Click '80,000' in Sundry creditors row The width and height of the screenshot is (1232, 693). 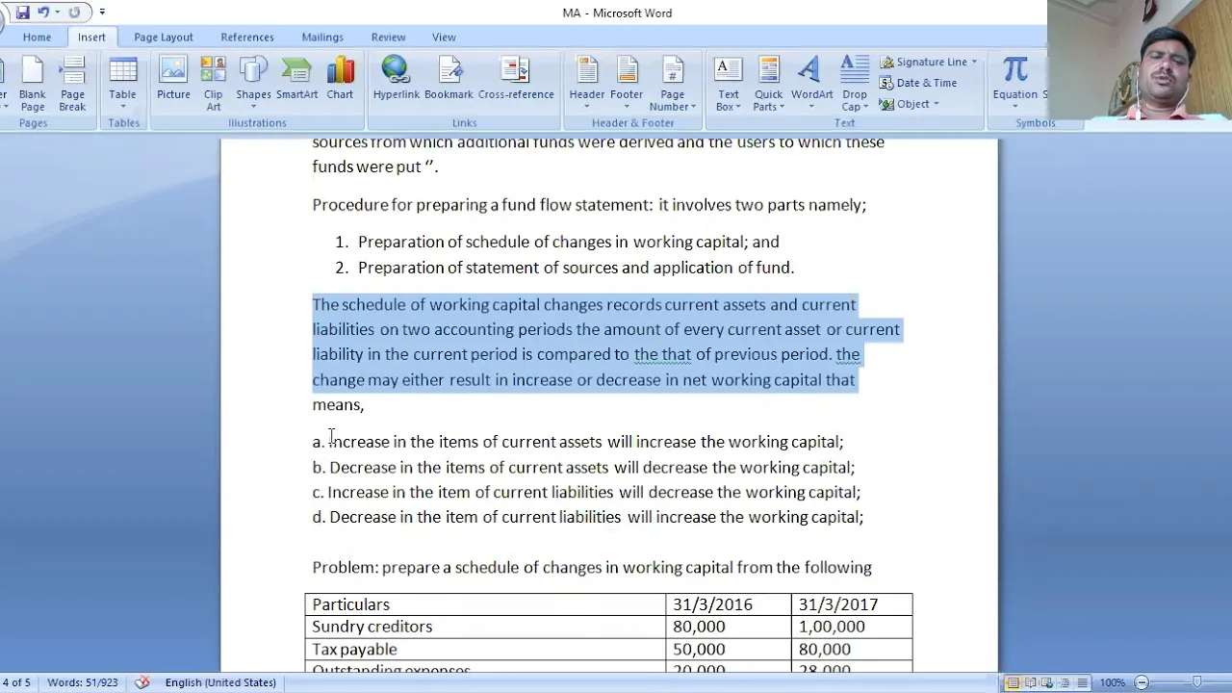point(699,627)
